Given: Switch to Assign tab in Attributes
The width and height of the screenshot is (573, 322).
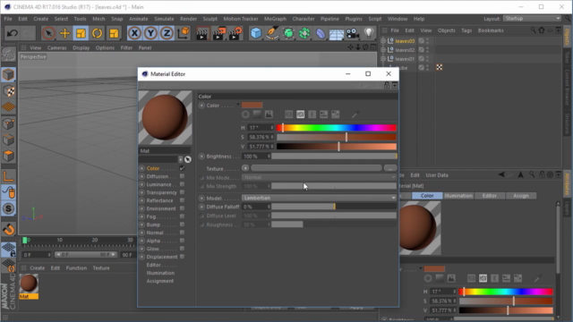Looking at the screenshot, I should pyautogui.click(x=521, y=196).
